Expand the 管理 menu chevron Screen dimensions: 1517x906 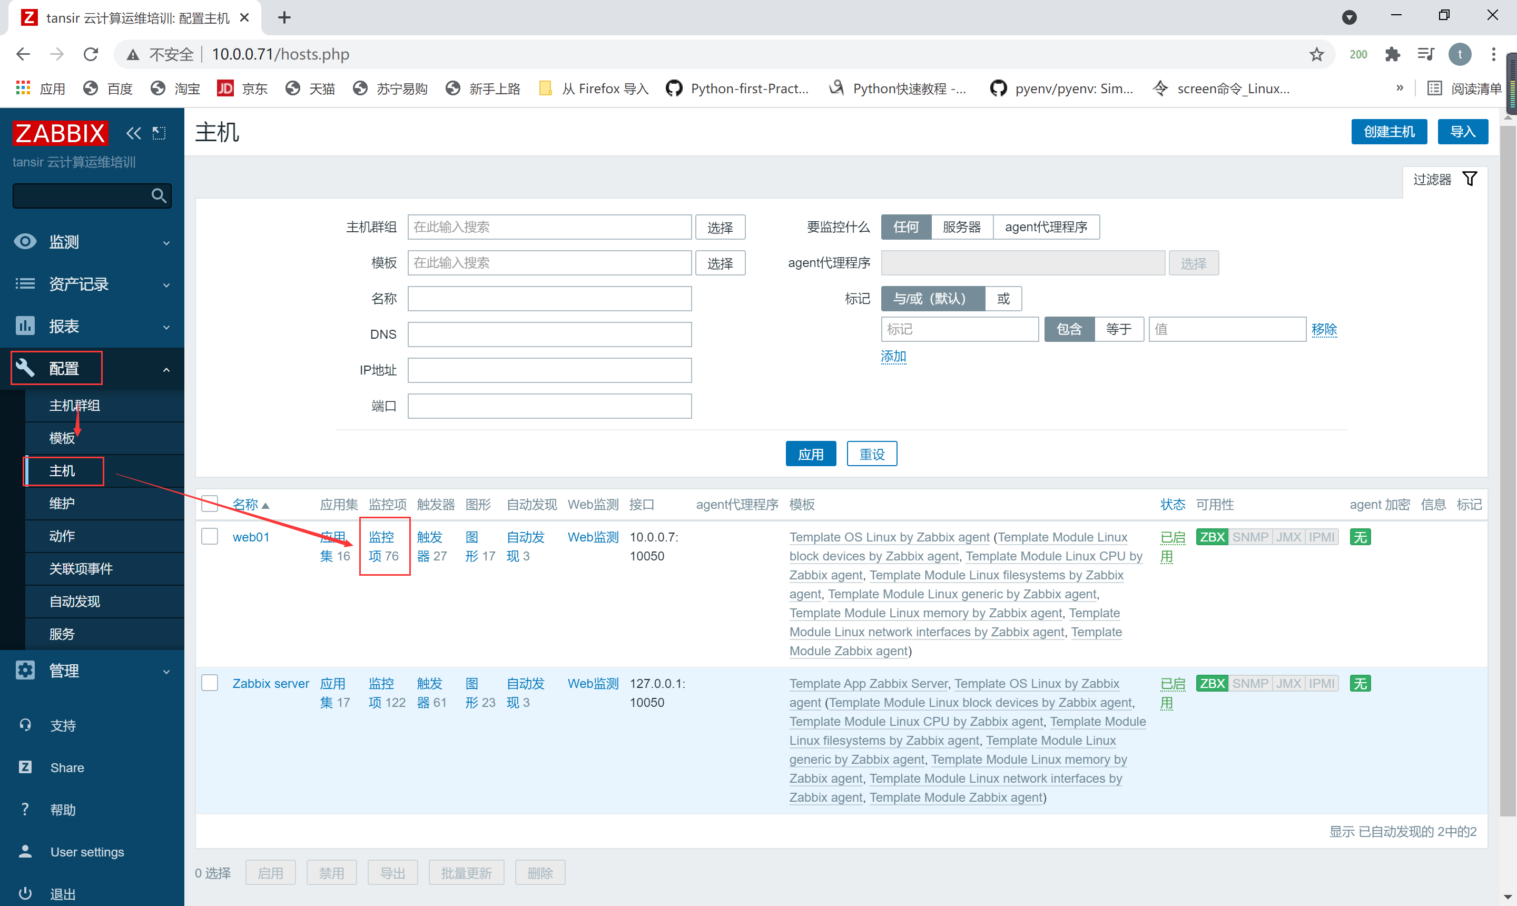[x=166, y=672]
